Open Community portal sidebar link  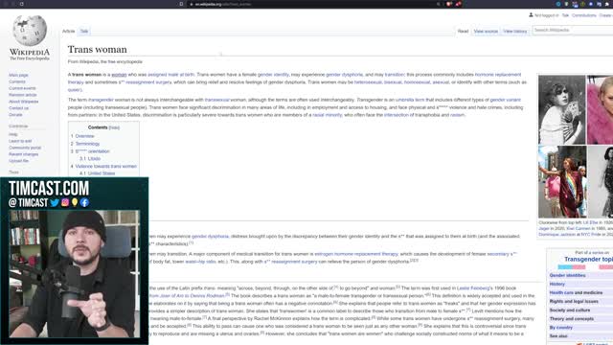click(25, 148)
